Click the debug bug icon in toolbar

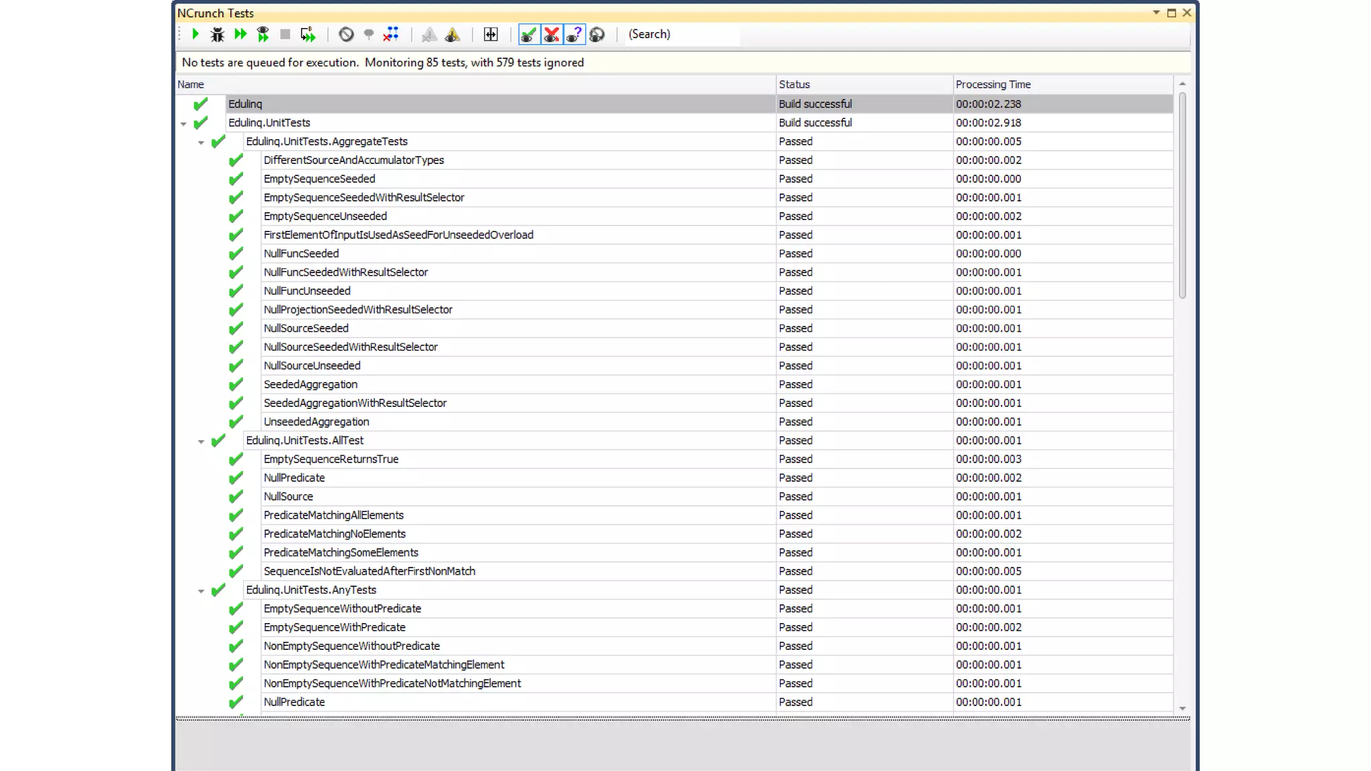[217, 34]
